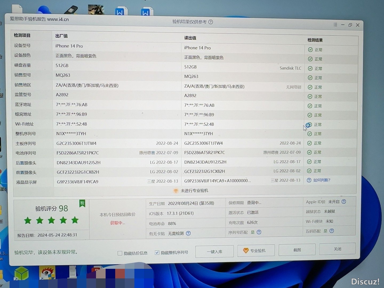Click the help icon next to Apple ID锁 未开启

coord(344,202)
